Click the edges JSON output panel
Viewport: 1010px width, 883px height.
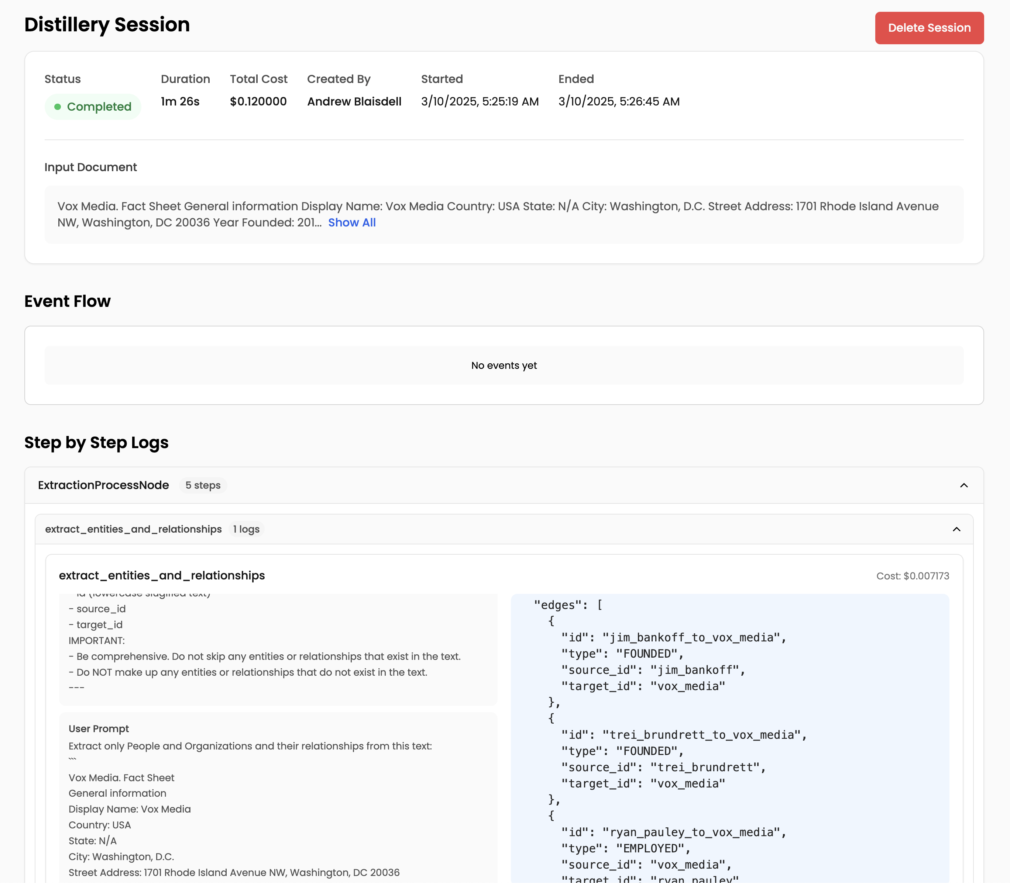click(729, 739)
